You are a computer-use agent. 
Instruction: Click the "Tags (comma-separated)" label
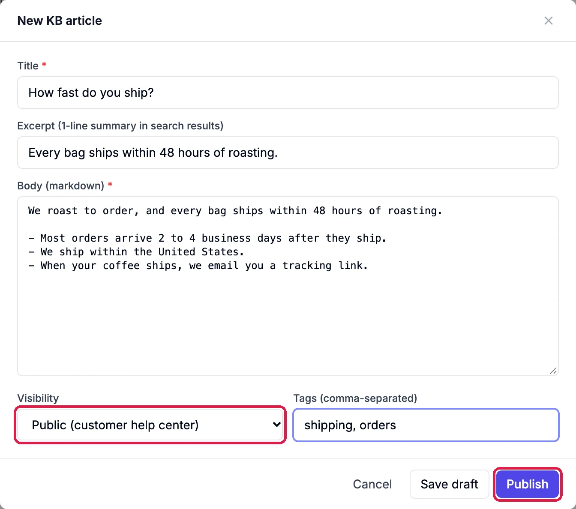(x=355, y=398)
